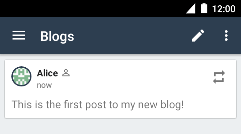Tap the white blog post card
The image size is (241, 134).
coord(120,89)
